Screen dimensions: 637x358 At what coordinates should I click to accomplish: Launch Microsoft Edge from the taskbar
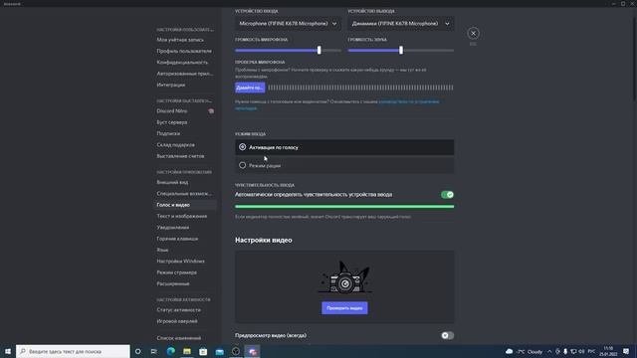click(170, 351)
